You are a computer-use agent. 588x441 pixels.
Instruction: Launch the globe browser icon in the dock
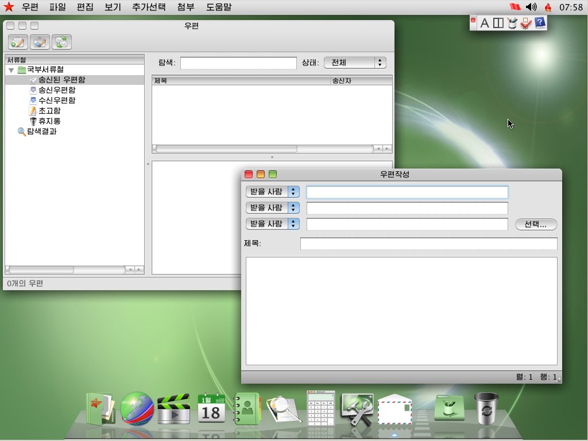pyautogui.click(x=137, y=408)
